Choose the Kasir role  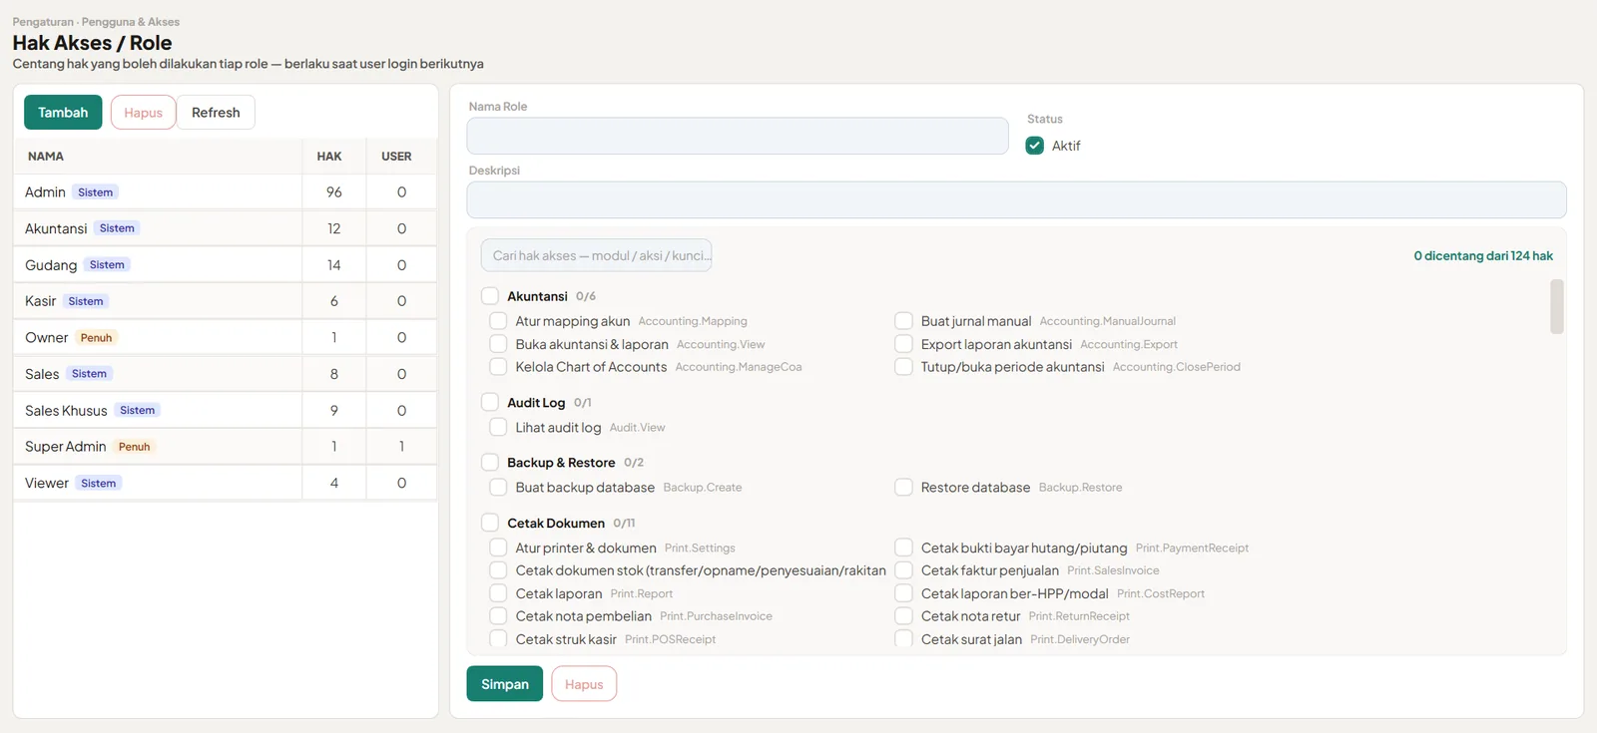[x=226, y=301]
